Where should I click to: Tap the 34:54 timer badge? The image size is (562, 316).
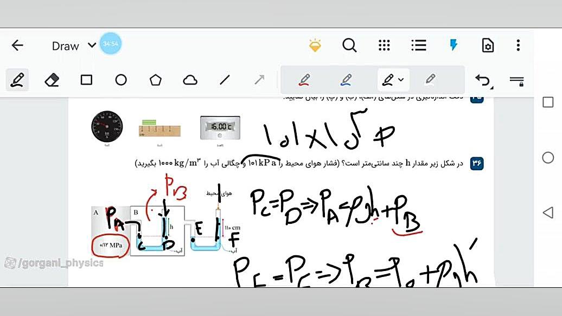click(111, 44)
